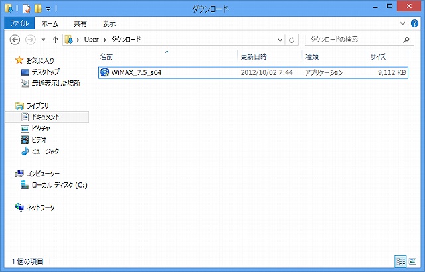Open the Help question mark icon
Viewport: 425px width, 272px height.
(414, 23)
